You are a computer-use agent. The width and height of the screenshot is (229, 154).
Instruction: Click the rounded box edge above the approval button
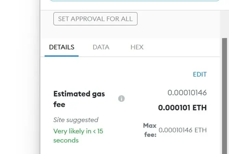tap(135, 0)
